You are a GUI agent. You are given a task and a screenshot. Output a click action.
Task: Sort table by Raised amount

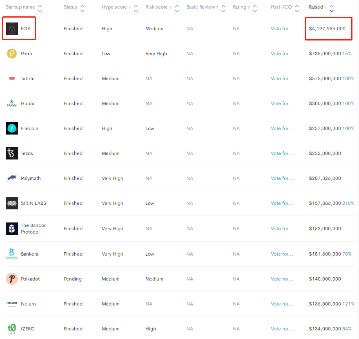[x=332, y=9]
